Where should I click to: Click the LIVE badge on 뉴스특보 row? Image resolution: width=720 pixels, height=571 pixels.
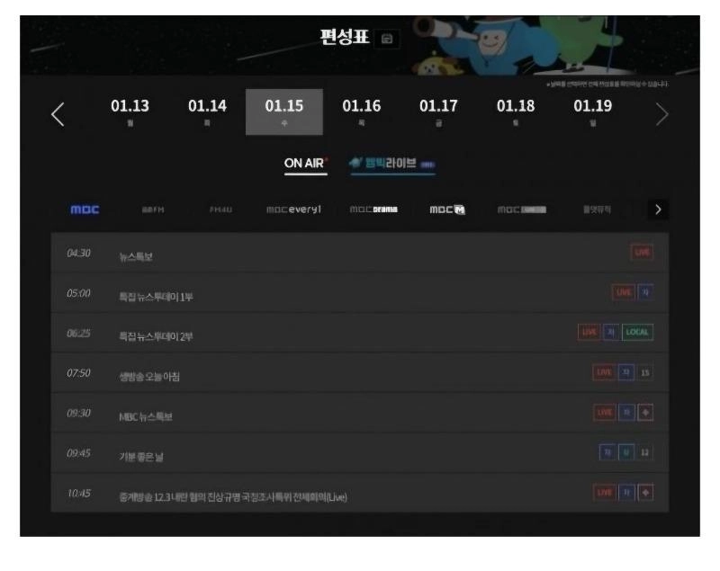tap(642, 253)
